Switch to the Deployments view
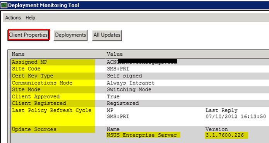This screenshot has height=143, width=269. (x=70, y=35)
